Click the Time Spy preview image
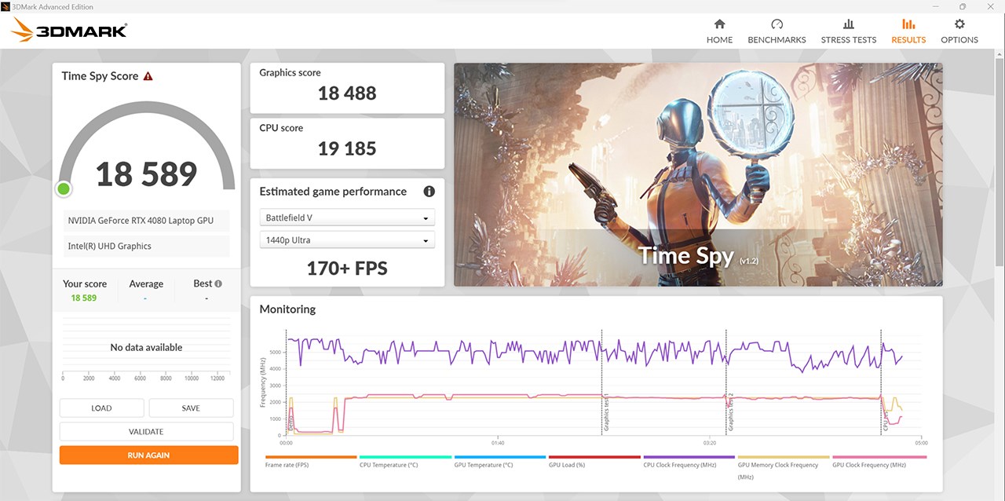Image resolution: width=1005 pixels, height=501 pixels. pyautogui.click(x=698, y=174)
